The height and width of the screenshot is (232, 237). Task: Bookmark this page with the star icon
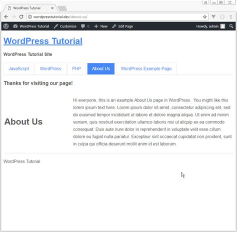(205, 17)
